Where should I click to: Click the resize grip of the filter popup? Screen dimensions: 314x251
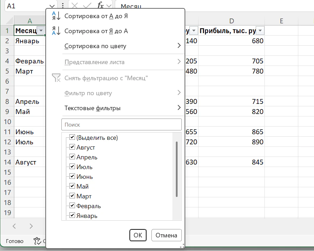tap(182, 246)
